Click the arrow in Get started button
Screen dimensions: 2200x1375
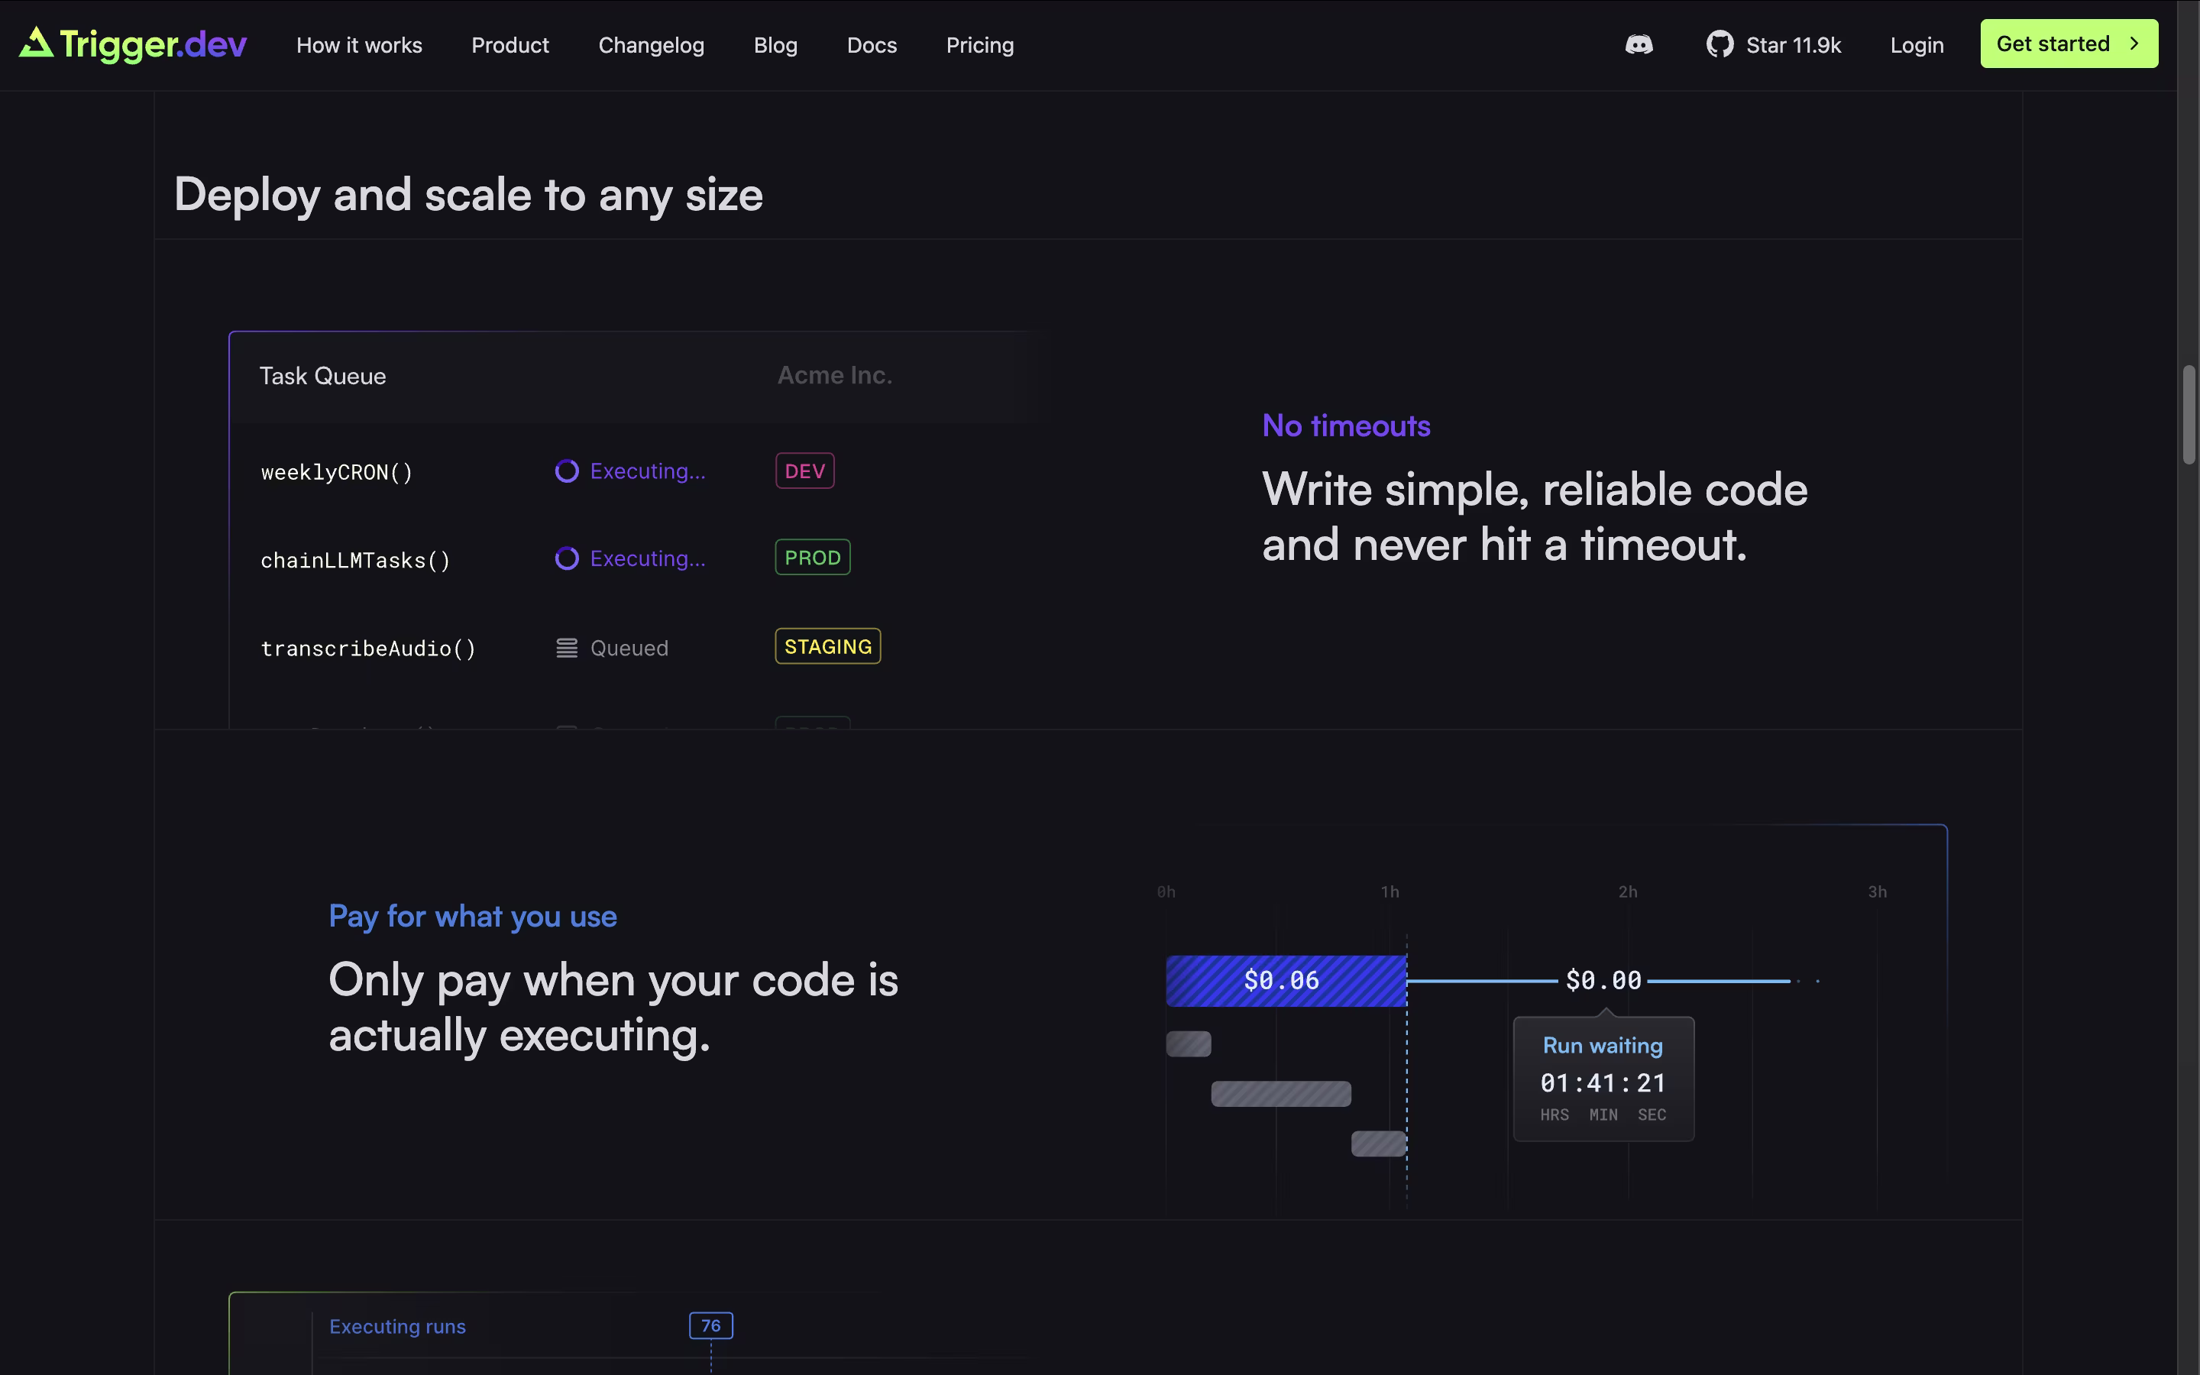point(2134,44)
